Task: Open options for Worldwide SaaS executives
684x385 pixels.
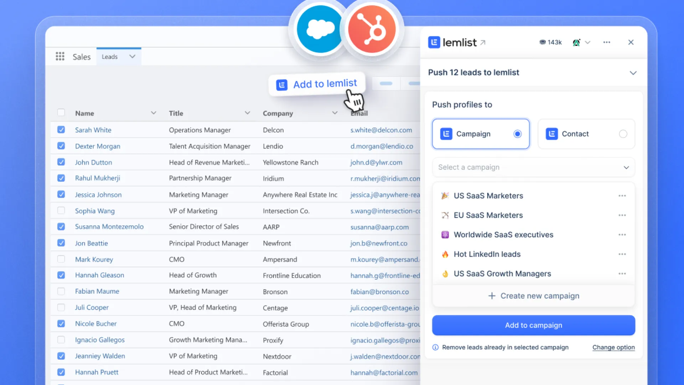Action: [x=622, y=235]
